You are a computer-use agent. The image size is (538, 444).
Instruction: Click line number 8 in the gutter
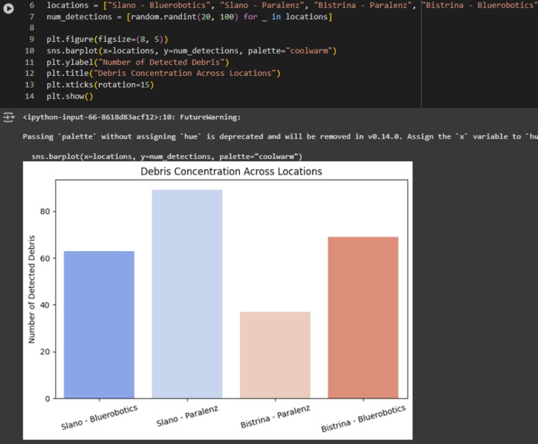point(32,28)
